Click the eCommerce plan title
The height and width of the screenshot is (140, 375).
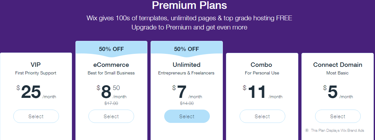111,65
